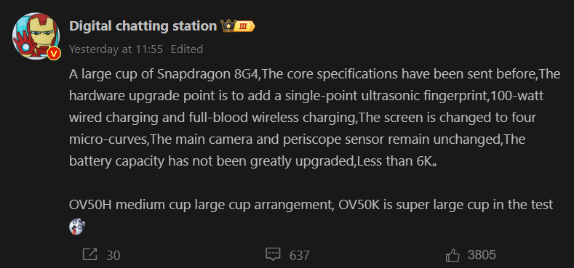Open Digital chatting station's profile name
Image resolution: width=574 pixels, height=268 pixels.
143,26
